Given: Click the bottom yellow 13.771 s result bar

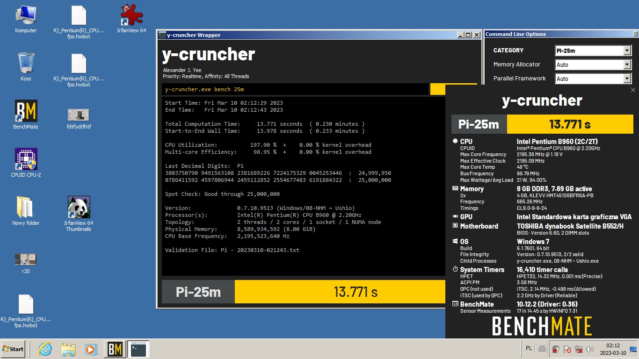Looking at the screenshot, I should (x=340, y=292).
